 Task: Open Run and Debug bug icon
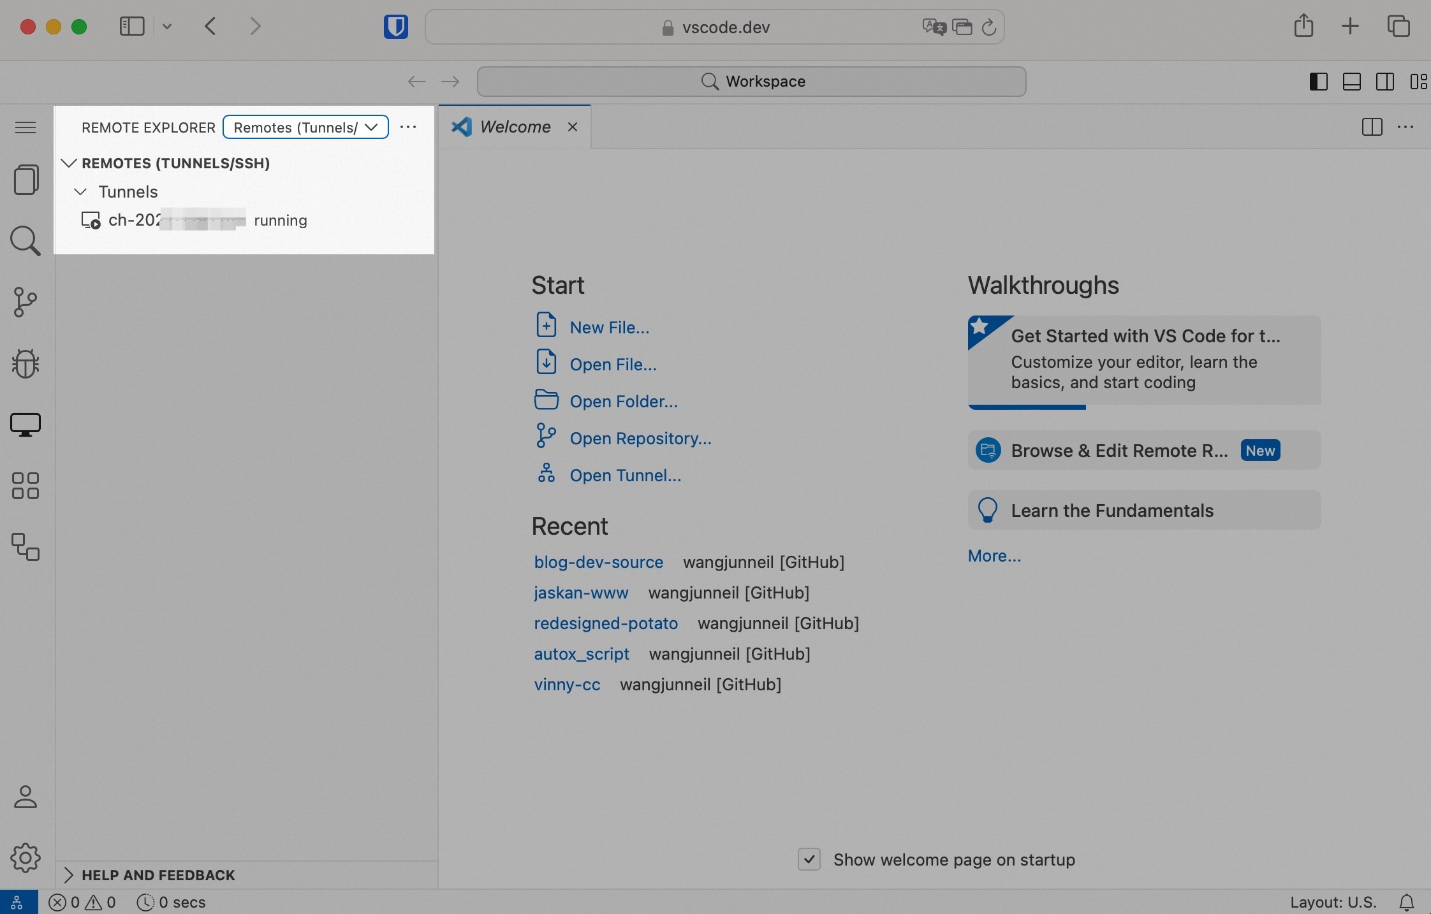(x=26, y=363)
